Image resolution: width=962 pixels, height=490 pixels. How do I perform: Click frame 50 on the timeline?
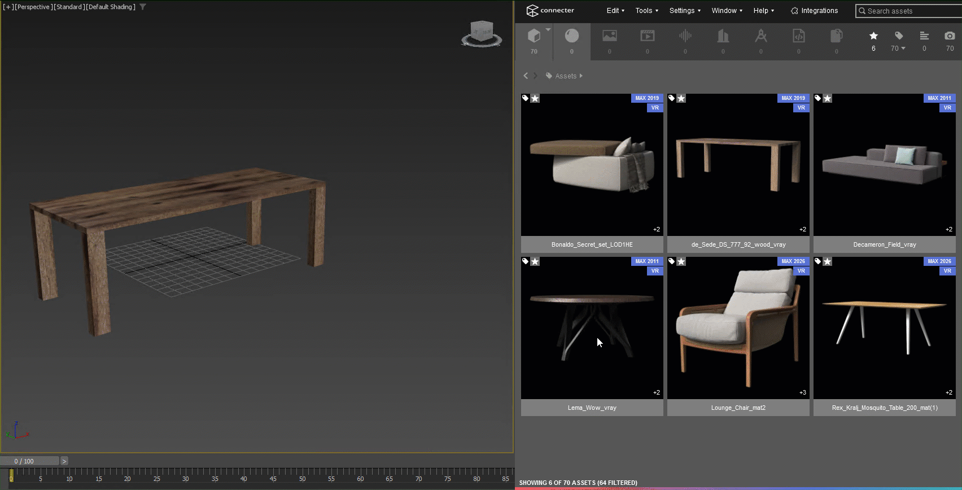point(302,479)
